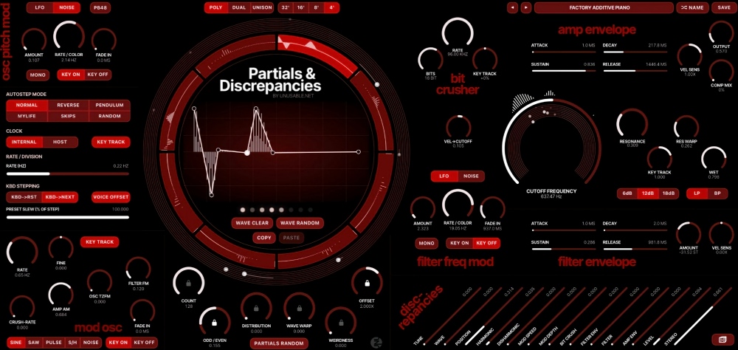The width and height of the screenshot is (738, 350).
Task: Switch filter freq mod source to Noise
Action: pos(471,176)
